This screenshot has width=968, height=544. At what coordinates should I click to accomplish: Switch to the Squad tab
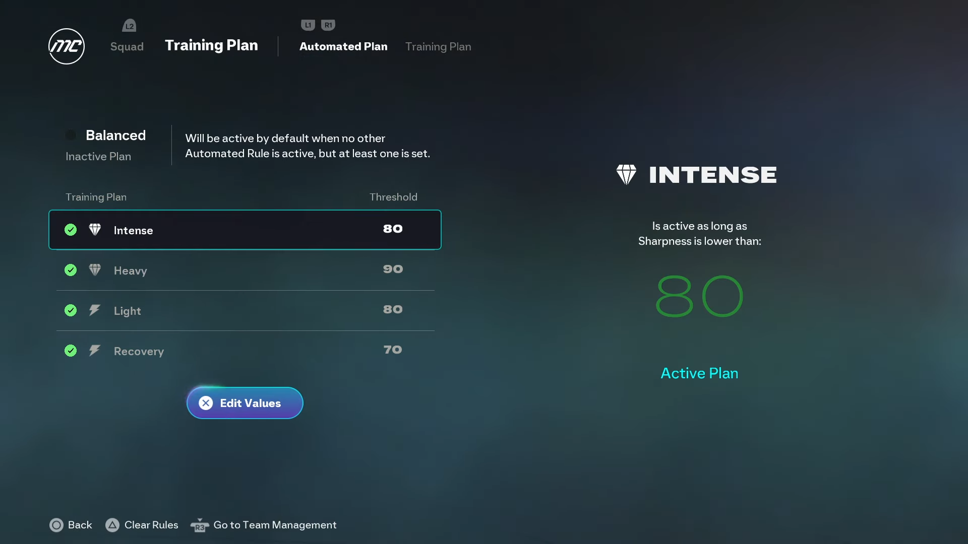point(127,46)
